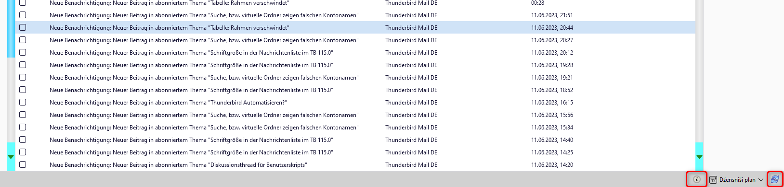The image size is (784, 187).
Task: Tick the checkbox for the 19:21 message
Action: coord(23,77)
